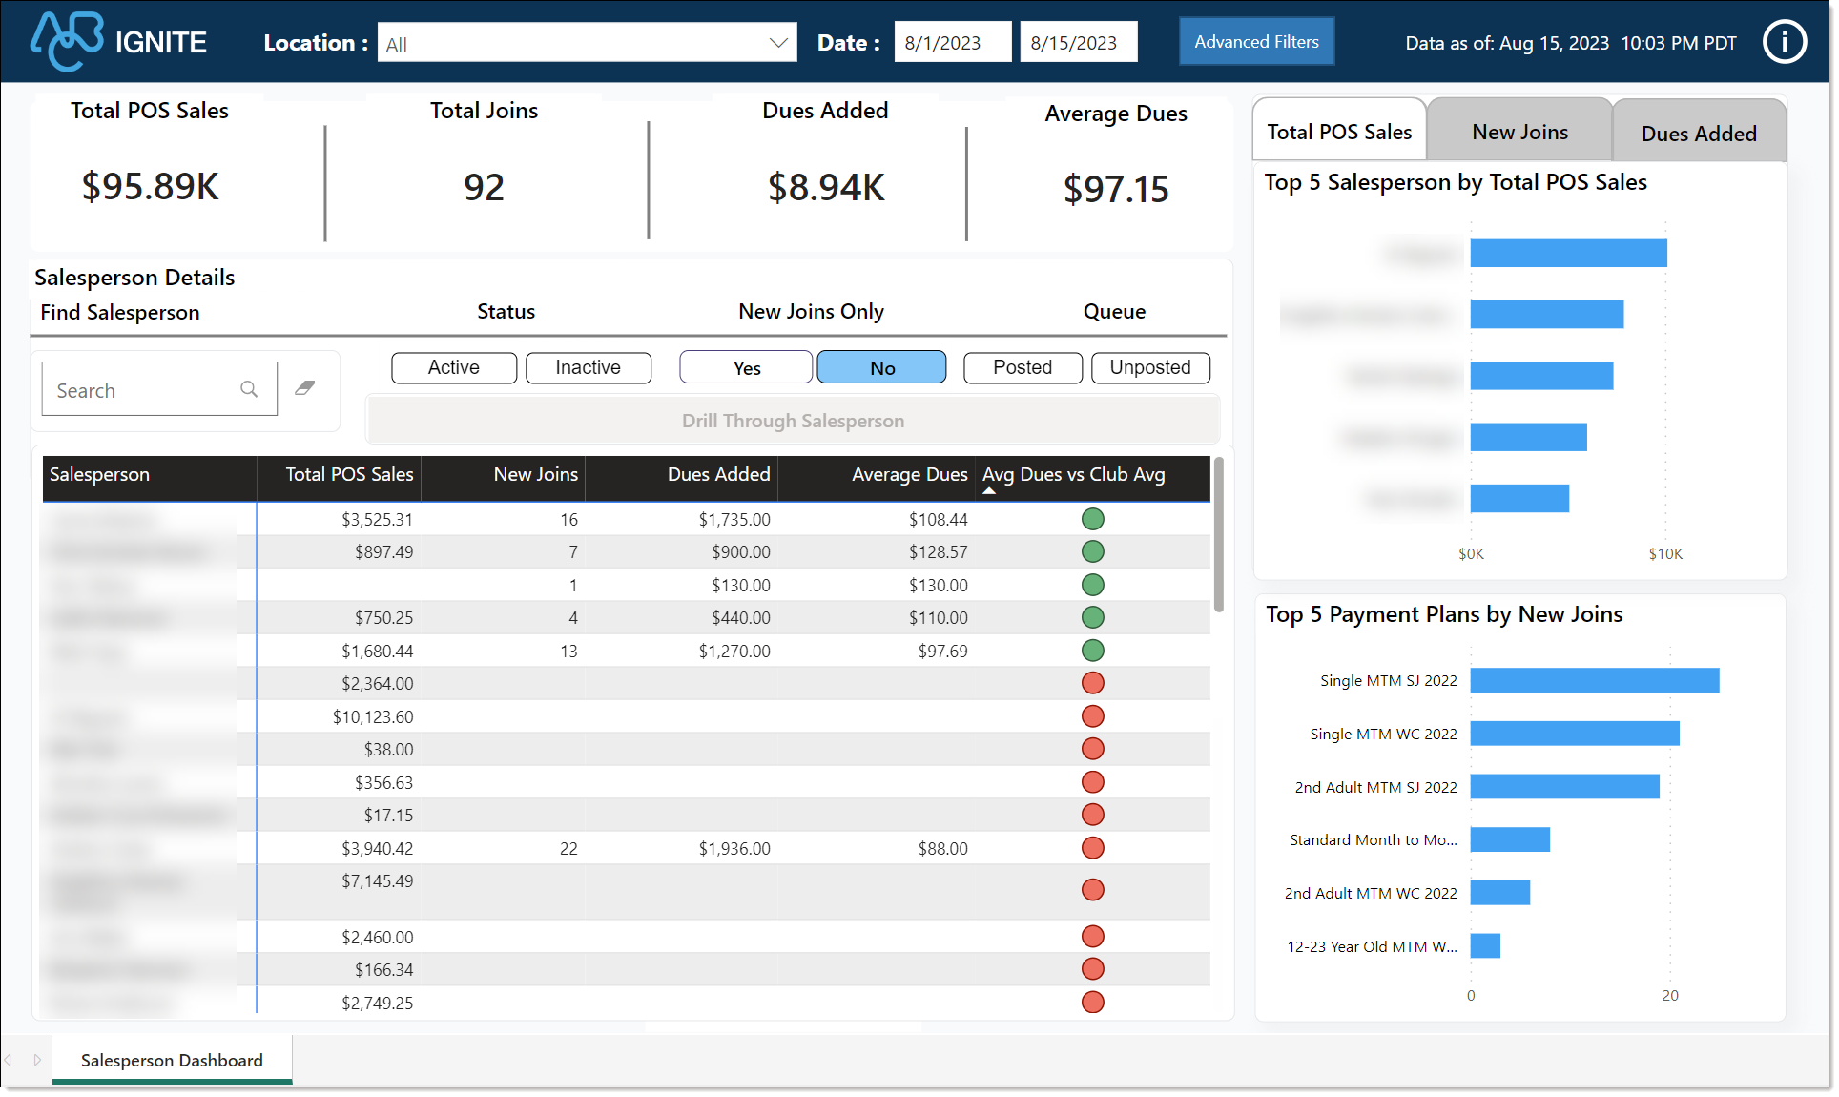This screenshot has height=1097, width=1839.
Task: Click 12-23 Year Old MTM W... bar
Action: point(1485,946)
